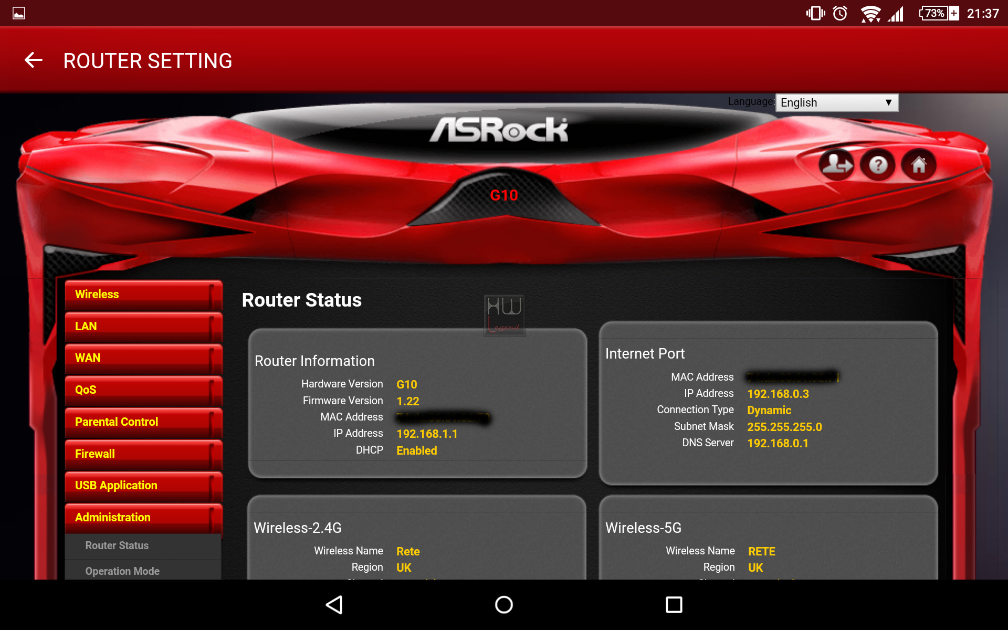Click the Hardware Version G10 value
The image size is (1008, 630).
coord(406,384)
